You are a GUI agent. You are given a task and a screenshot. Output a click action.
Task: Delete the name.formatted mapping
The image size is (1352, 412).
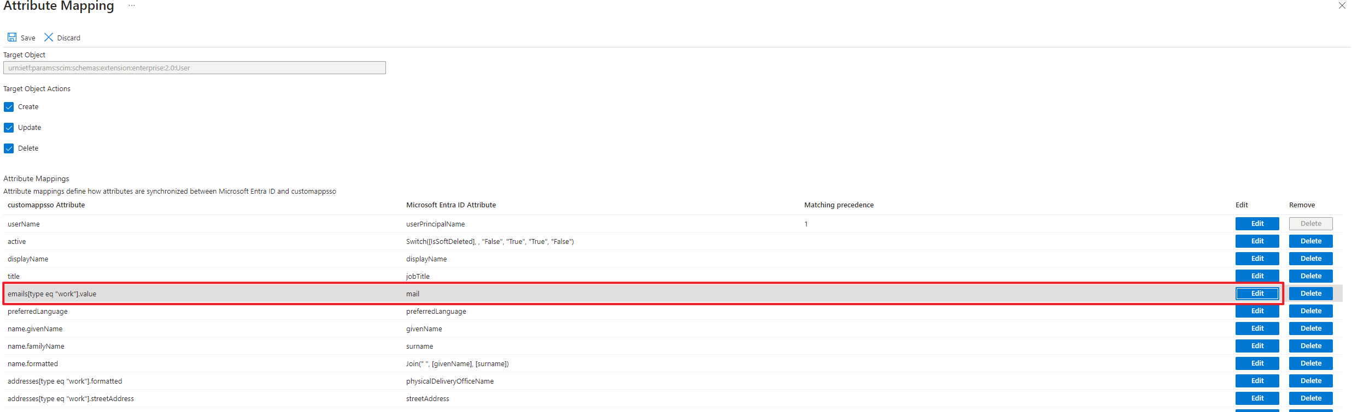[1311, 363]
